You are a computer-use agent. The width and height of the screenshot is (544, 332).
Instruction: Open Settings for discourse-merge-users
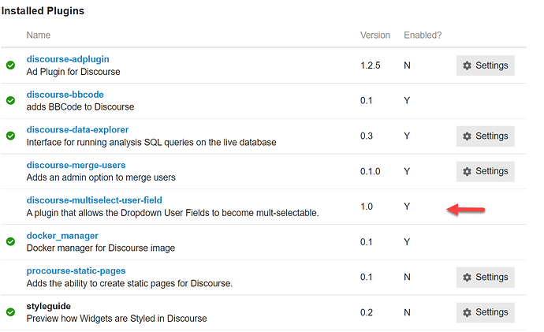[x=485, y=171]
